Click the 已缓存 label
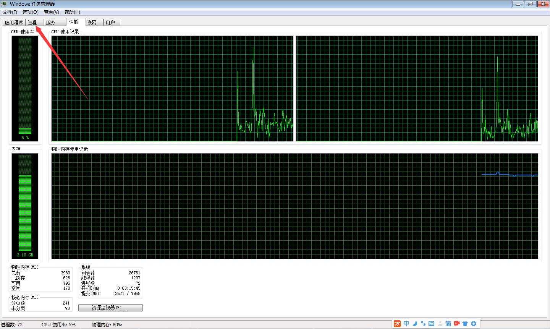Viewport: 550px width, 329px height. (x=18, y=278)
